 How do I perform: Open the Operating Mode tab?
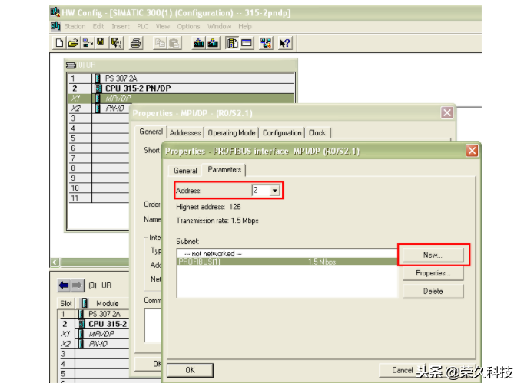[232, 132]
